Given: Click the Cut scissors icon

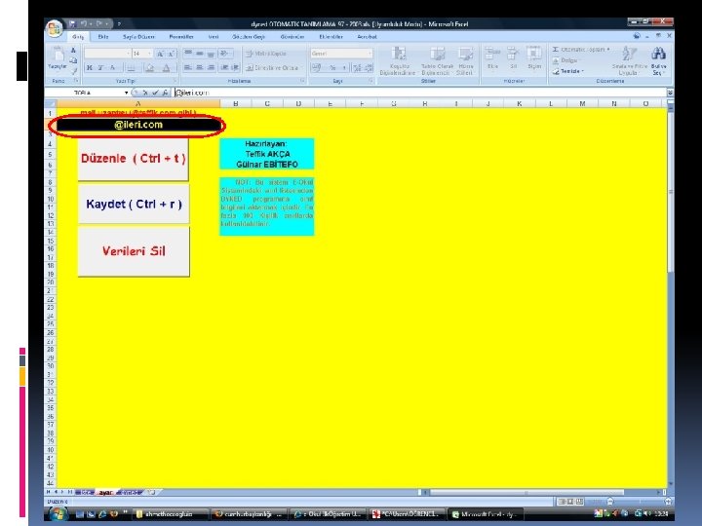Looking at the screenshot, I should (73, 50).
